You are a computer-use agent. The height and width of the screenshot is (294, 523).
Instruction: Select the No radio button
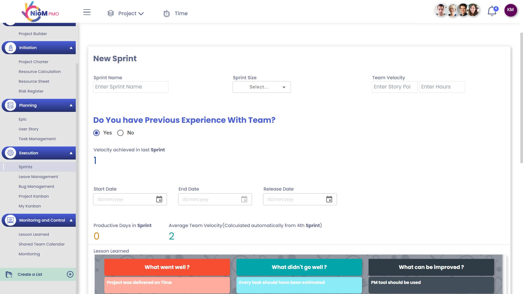(120, 133)
